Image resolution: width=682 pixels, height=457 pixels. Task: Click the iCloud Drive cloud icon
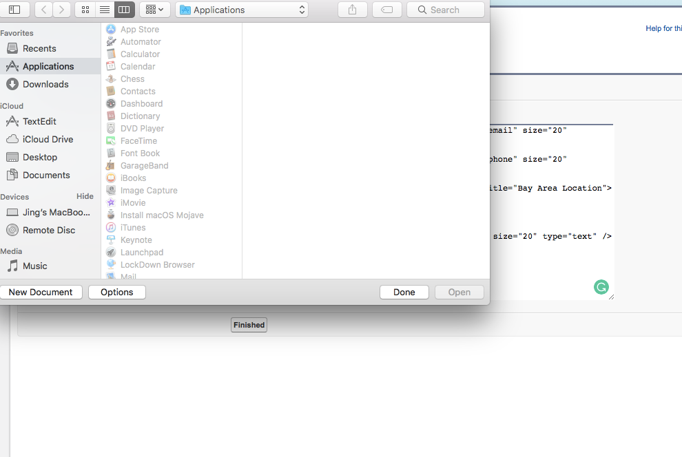pyautogui.click(x=12, y=139)
